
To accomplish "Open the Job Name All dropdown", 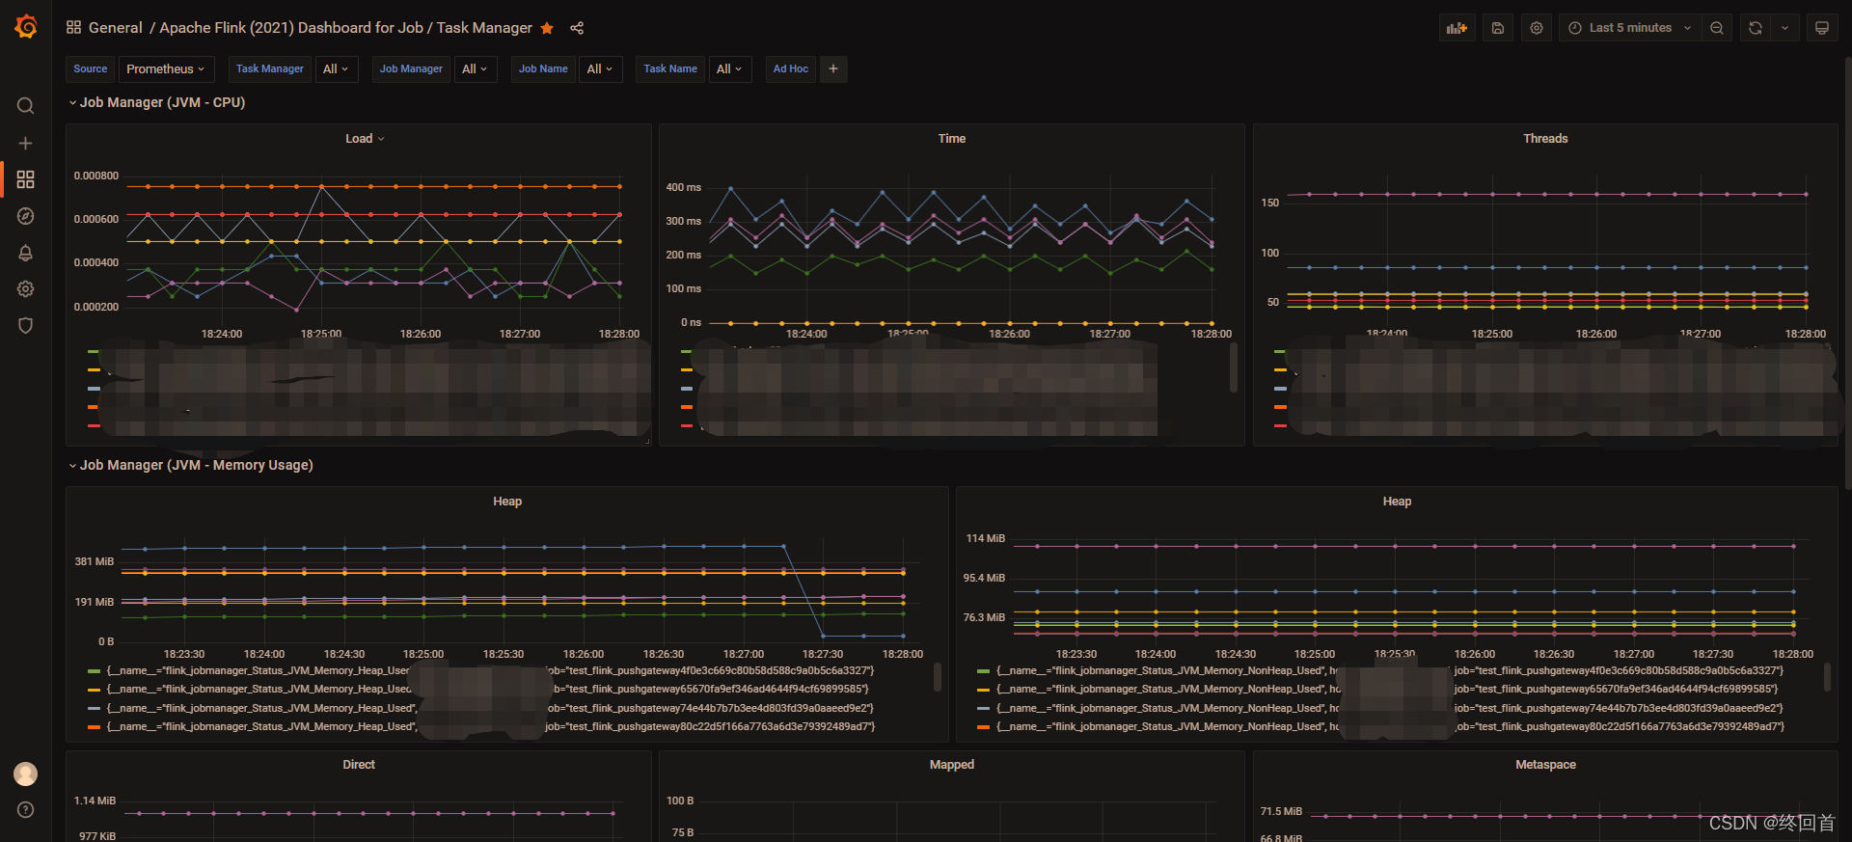I will pyautogui.click(x=600, y=68).
